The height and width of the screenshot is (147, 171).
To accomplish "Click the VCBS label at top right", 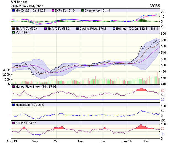I will 155,6.
